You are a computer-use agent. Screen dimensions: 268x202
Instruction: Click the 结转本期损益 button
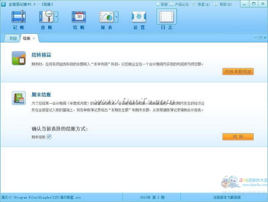(x=238, y=71)
